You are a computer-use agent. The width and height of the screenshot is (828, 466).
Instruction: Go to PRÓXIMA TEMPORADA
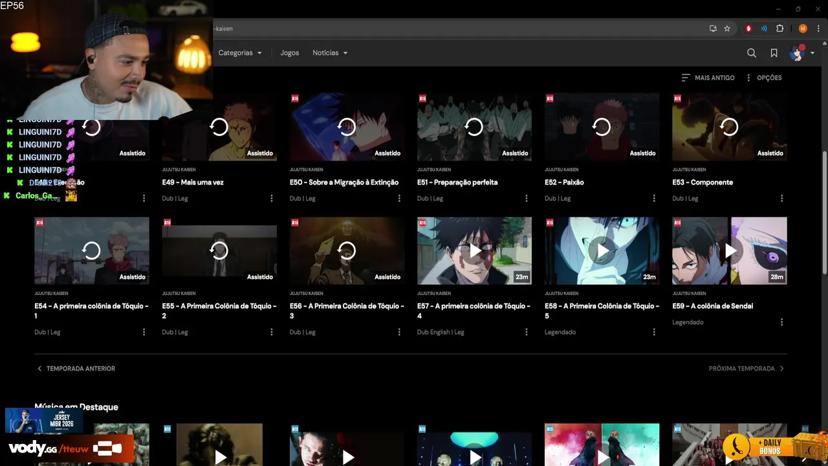[x=746, y=368]
